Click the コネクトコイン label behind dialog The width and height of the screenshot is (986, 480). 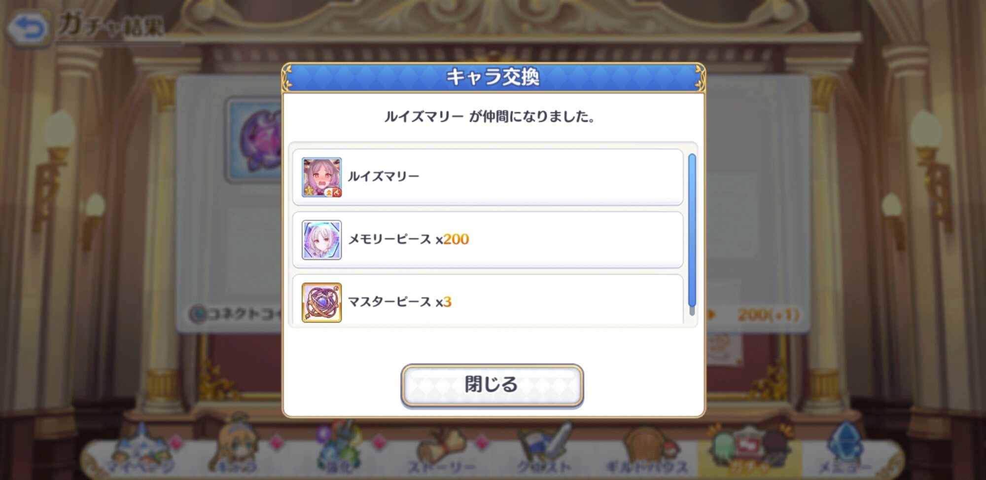click(x=237, y=314)
